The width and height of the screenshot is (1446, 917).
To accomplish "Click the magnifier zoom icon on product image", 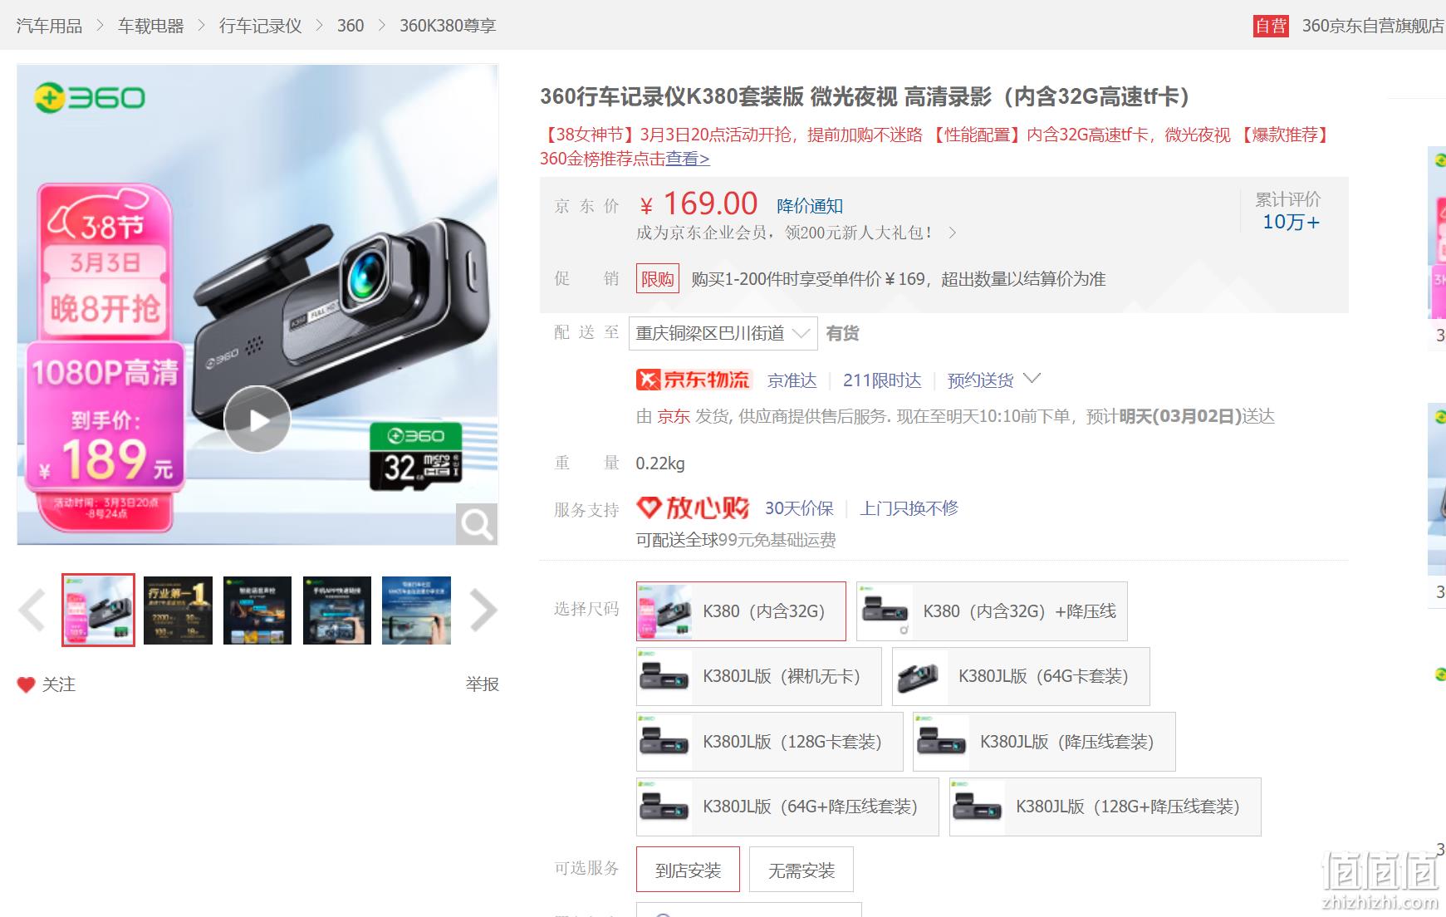I will tap(477, 524).
